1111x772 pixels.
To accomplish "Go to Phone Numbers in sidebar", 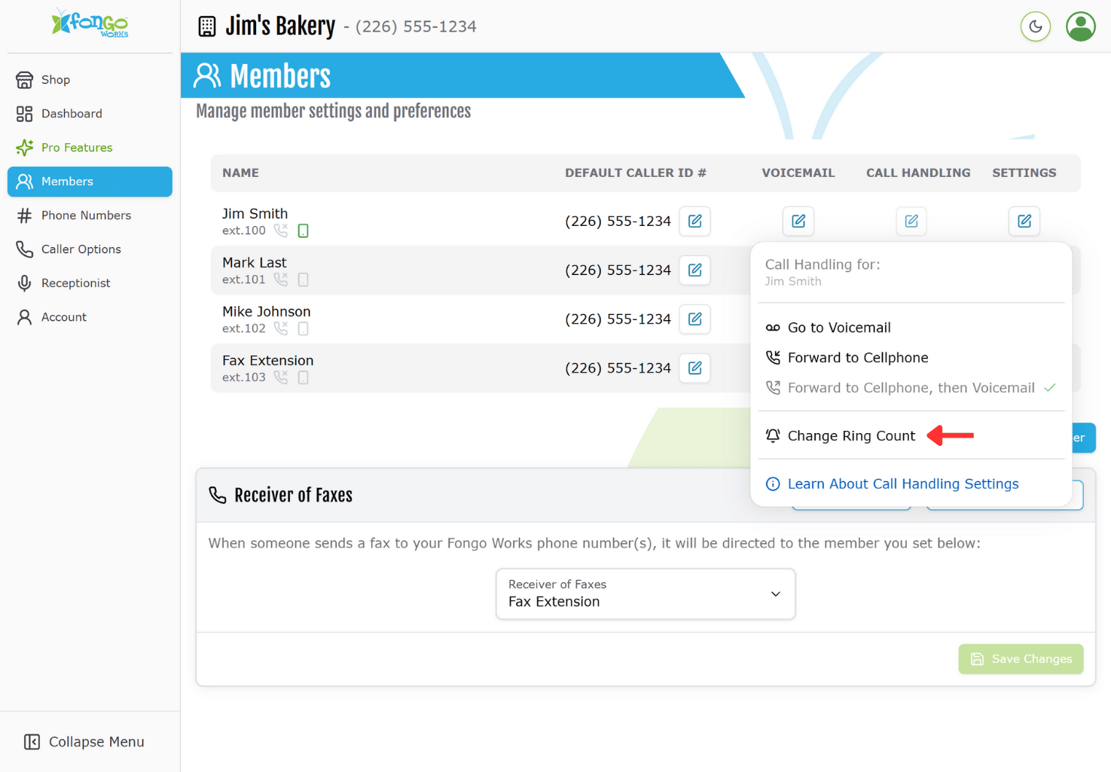I will click(x=86, y=215).
